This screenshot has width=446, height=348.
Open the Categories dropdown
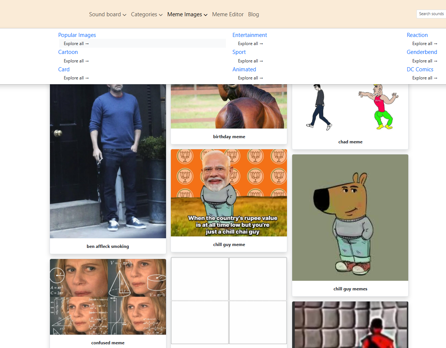(146, 14)
